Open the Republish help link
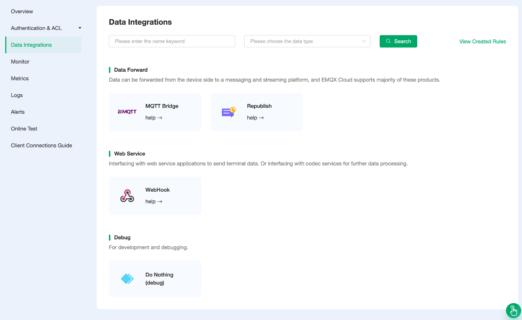 pyautogui.click(x=255, y=118)
